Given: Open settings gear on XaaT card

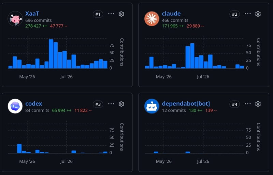Looking at the screenshot, I should (121, 14).
